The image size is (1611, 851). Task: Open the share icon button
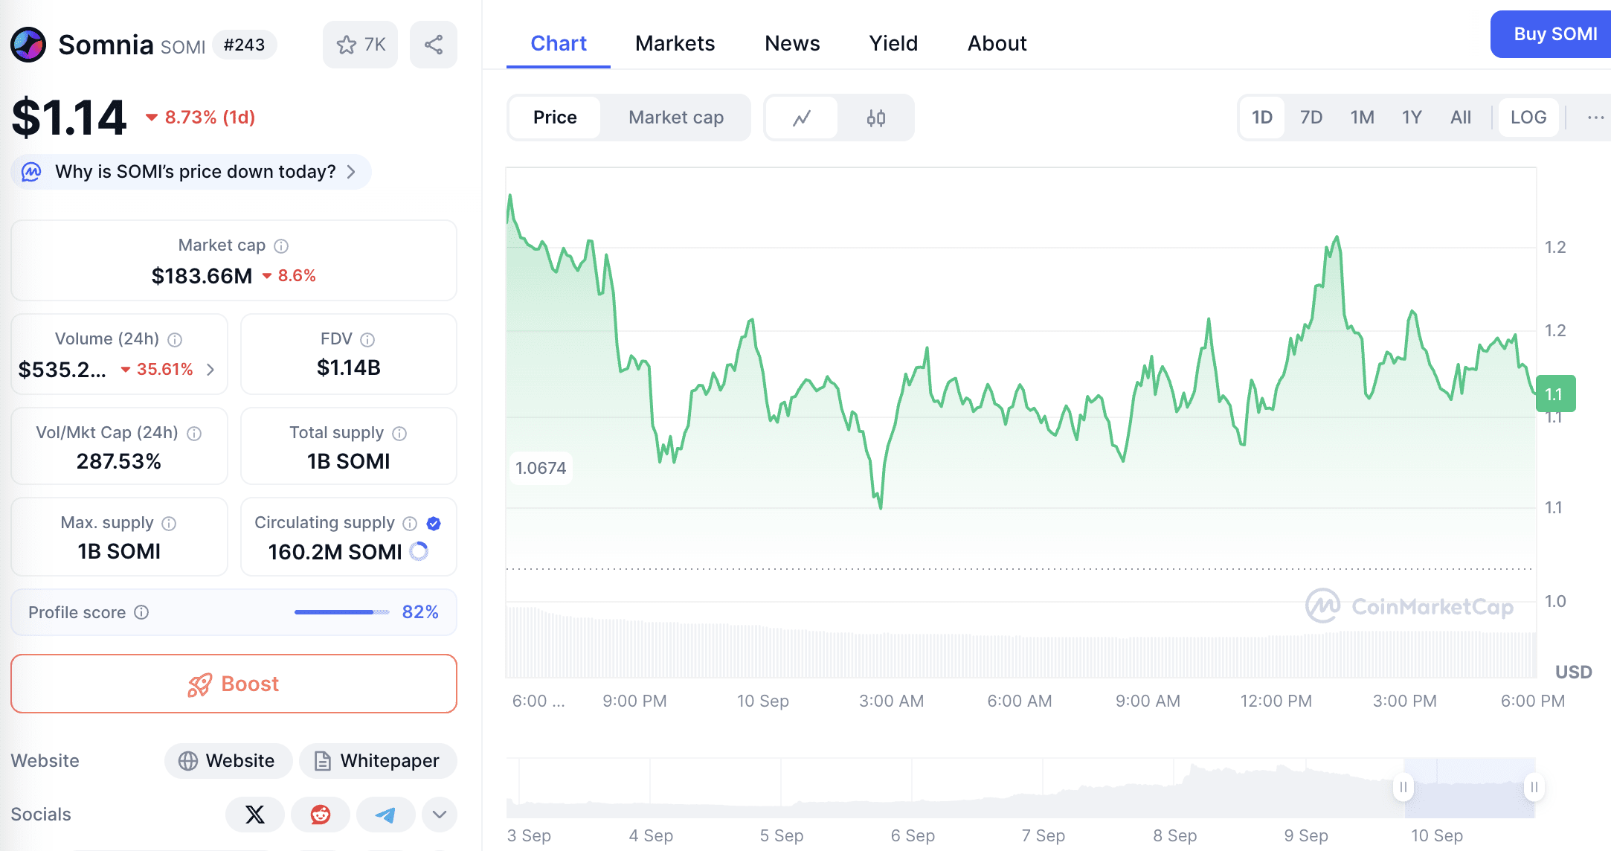pyautogui.click(x=434, y=45)
